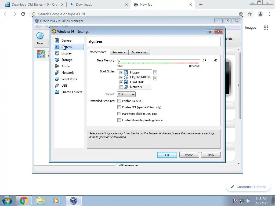Open Google apps grid
The height and width of the screenshot is (206, 275).
tap(266, 28)
